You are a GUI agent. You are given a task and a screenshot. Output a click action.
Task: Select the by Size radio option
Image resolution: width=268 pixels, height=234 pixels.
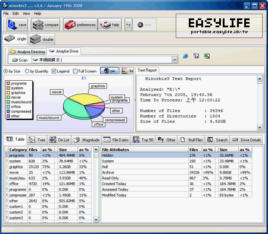[x=12, y=71]
